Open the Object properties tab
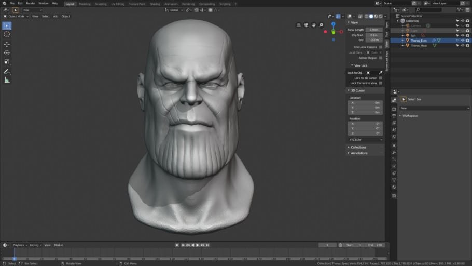 pos(394,145)
